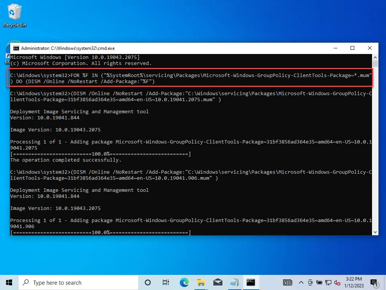Open the Windows Start menu
The height and width of the screenshot is (290, 386).
(x=9, y=282)
